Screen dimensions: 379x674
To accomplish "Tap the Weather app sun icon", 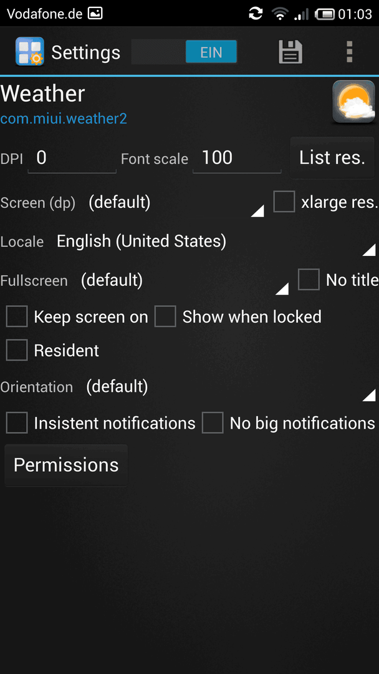I will (x=353, y=102).
